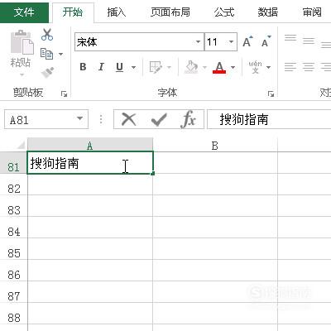331x331 pixels.
Task: Apply the red Font Color
Action: (x=219, y=67)
